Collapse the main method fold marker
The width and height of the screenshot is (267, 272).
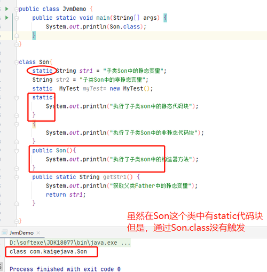[17, 18]
